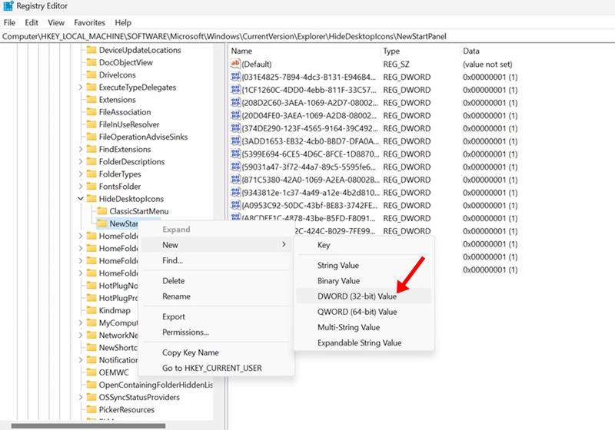
Task: Open Permissions... from the context menu
Action: (x=217, y=332)
